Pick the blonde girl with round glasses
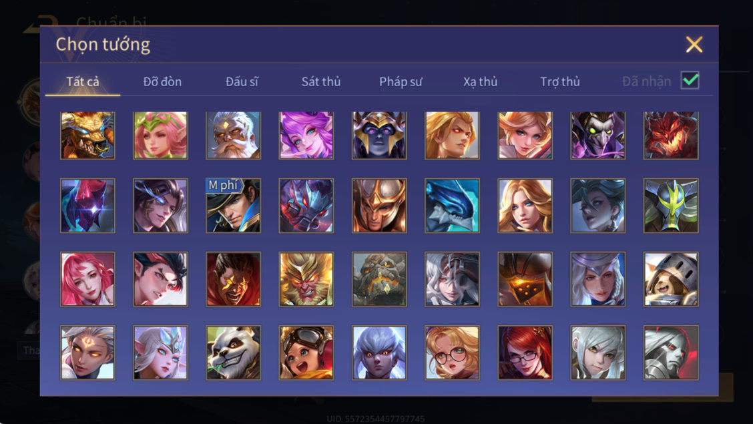The image size is (753, 424). click(x=452, y=353)
